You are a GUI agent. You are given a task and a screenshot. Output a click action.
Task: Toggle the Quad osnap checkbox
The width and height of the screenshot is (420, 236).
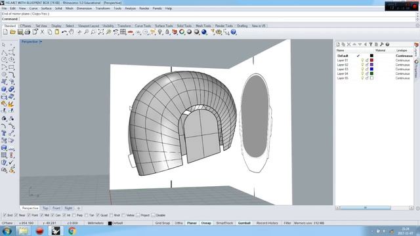(x=98, y=215)
